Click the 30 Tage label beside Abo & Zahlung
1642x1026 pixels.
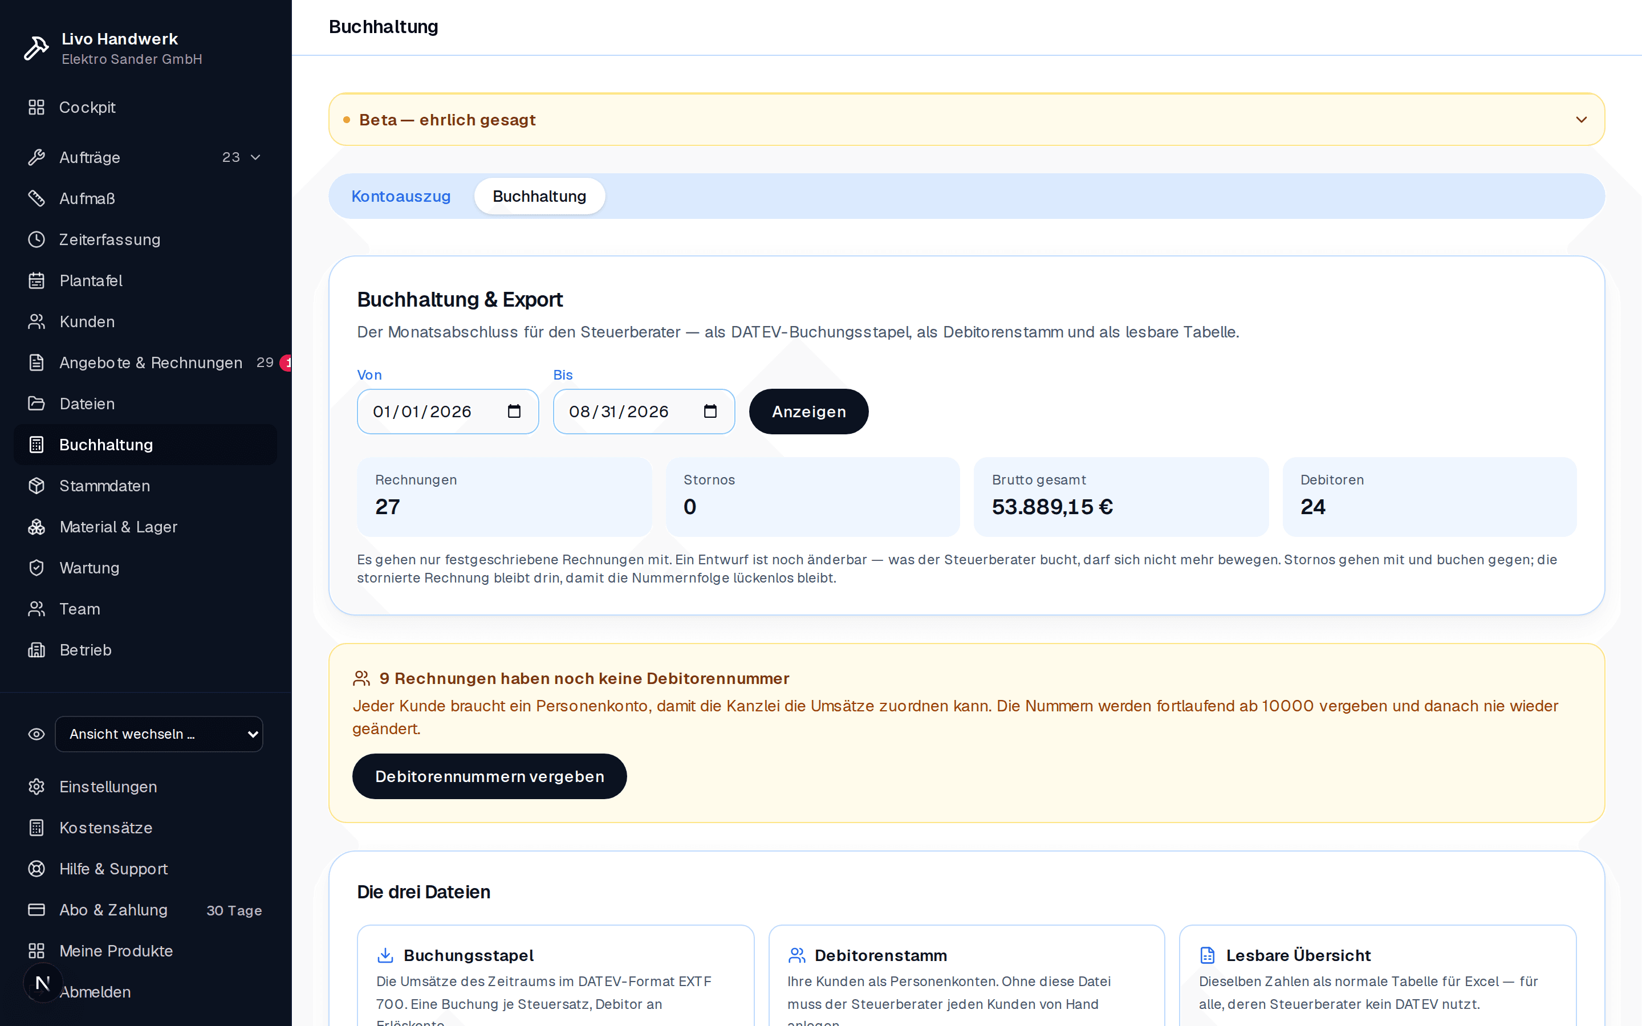(x=234, y=911)
